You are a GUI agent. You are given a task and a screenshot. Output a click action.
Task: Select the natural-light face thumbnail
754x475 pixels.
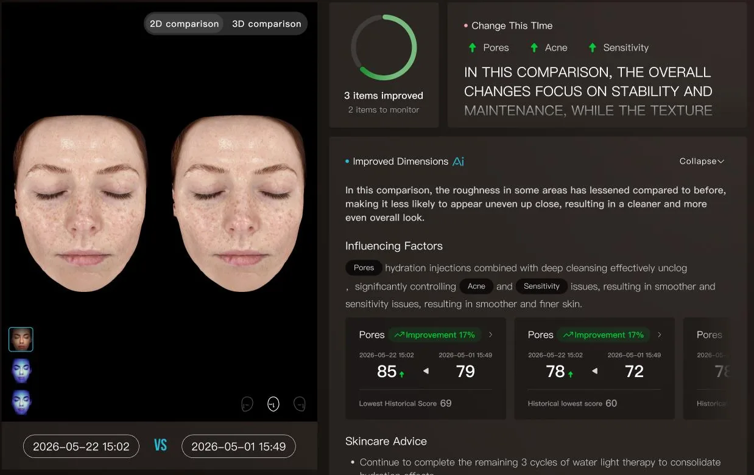point(21,339)
